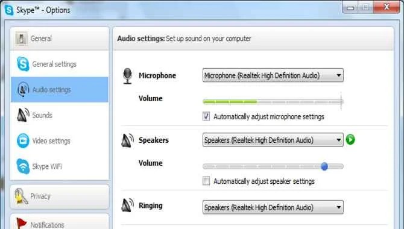Click the microphone icon beside Microphone

pyautogui.click(x=128, y=76)
